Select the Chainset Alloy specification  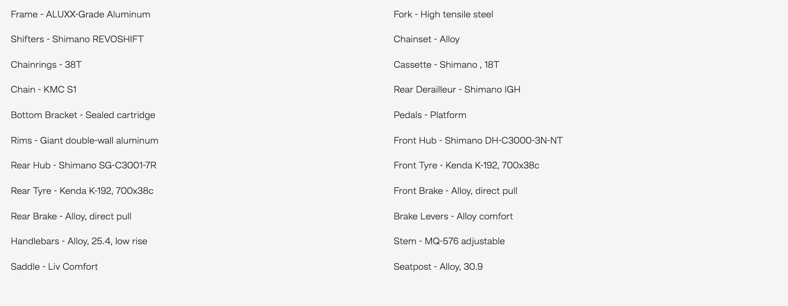point(427,39)
